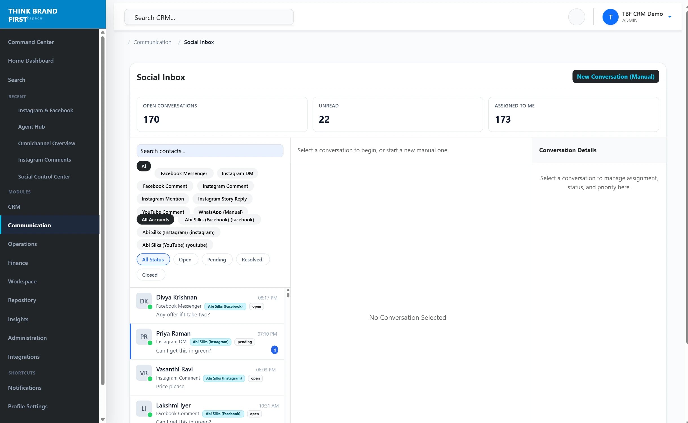Image resolution: width=688 pixels, height=423 pixels.
Task: Focus the Search CRM input field
Action: pyautogui.click(x=209, y=17)
